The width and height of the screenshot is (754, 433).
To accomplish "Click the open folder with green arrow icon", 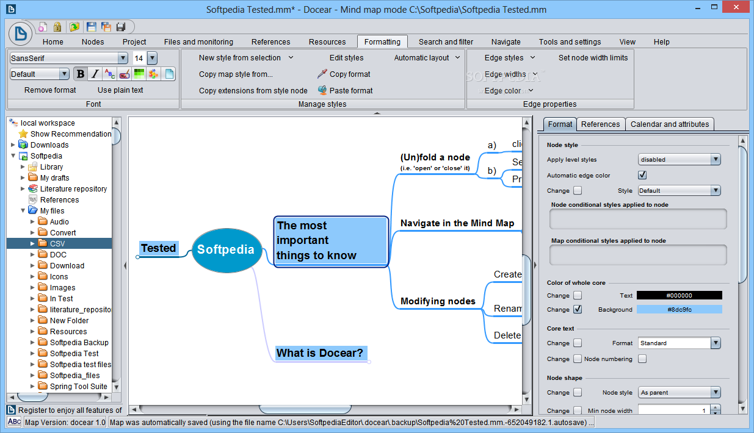I will [x=74, y=27].
